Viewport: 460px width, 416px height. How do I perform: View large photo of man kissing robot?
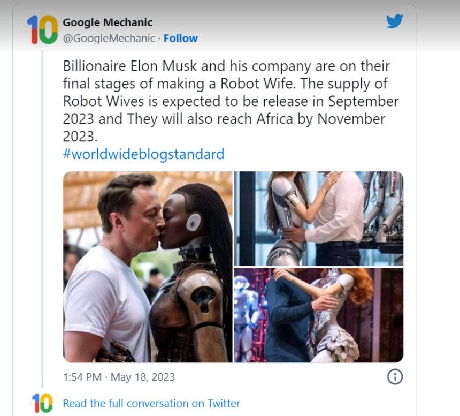tap(148, 267)
